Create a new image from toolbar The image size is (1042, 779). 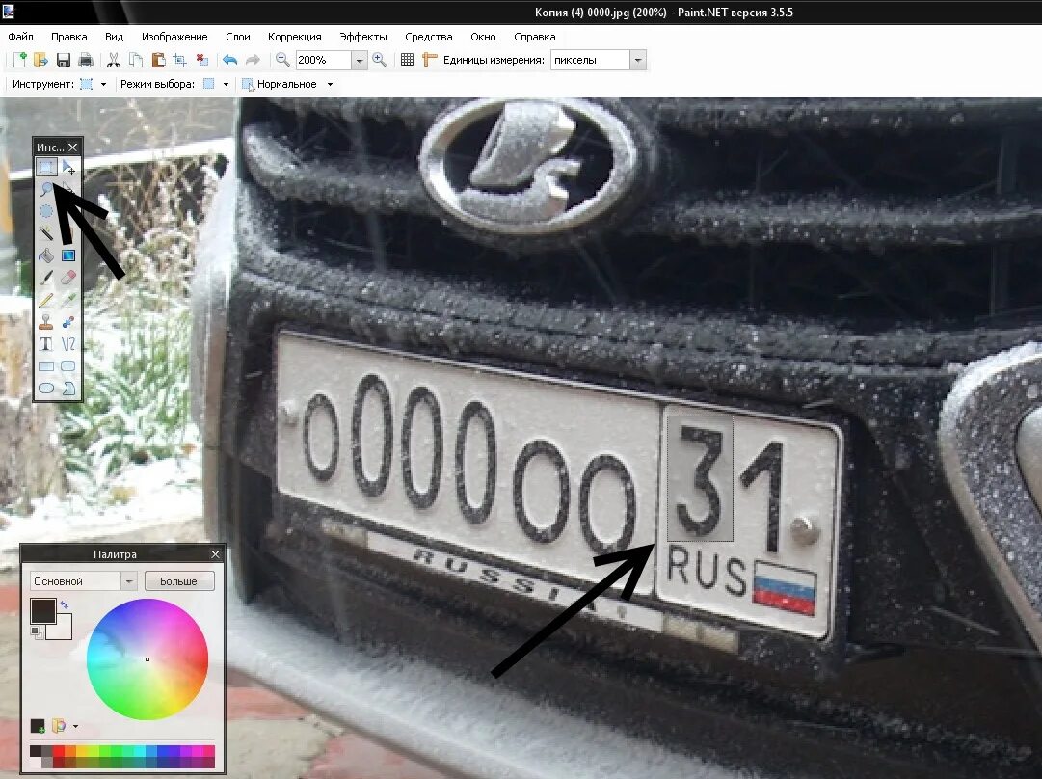(x=19, y=60)
